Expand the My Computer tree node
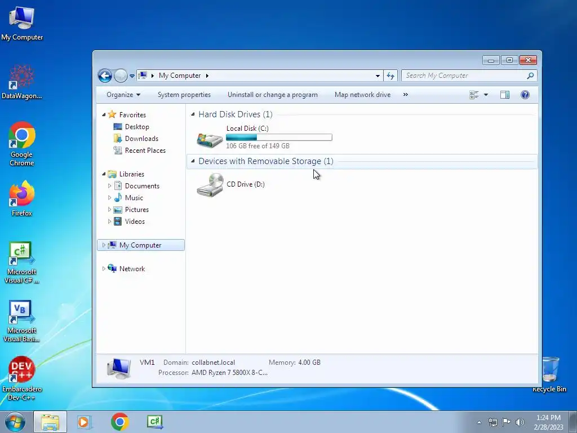 [104, 245]
